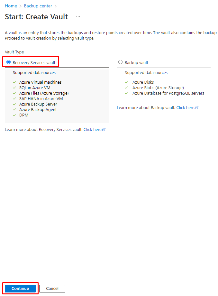The height and width of the screenshot is (296, 218).
Task: Click the SAP HANA in Azure VM text
Action: coord(41,98)
